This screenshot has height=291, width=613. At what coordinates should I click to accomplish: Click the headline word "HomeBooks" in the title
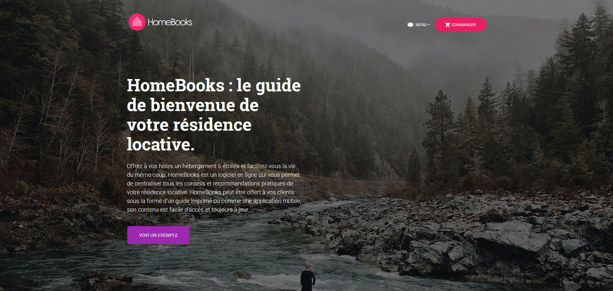click(x=176, y=85)
